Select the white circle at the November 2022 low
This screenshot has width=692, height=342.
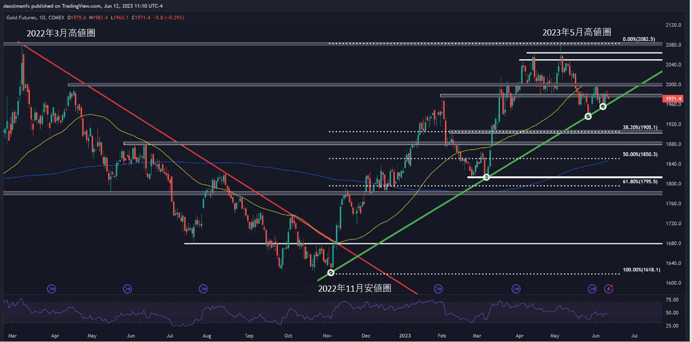(x=331, y=272)
